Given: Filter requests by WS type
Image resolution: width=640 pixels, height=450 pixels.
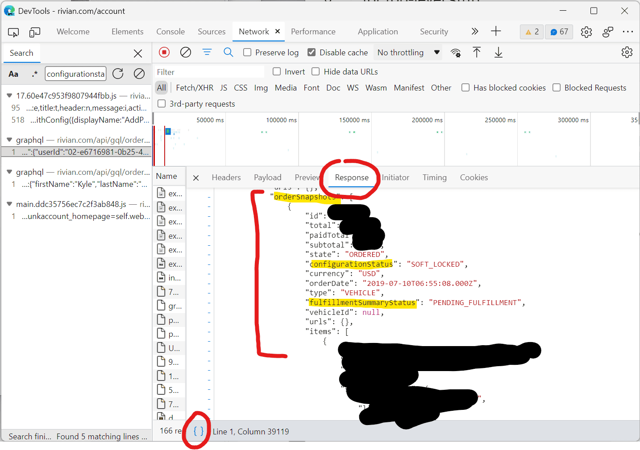Looking at the screenshot, I should (353, 88).
